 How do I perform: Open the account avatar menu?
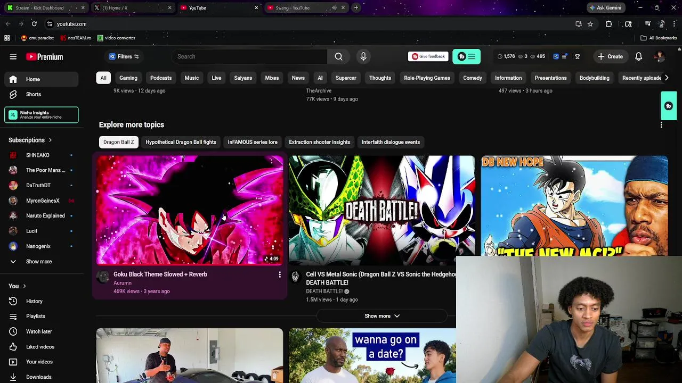(x=660, y=56)
